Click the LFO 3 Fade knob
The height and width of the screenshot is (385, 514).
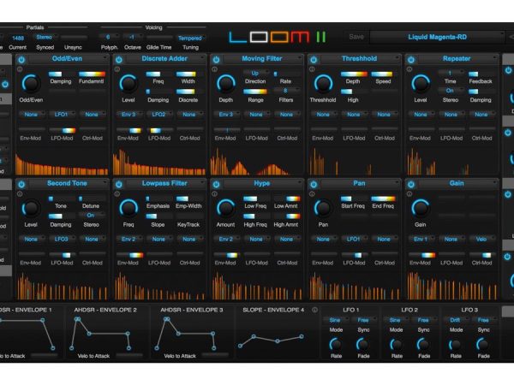[483, 345]
